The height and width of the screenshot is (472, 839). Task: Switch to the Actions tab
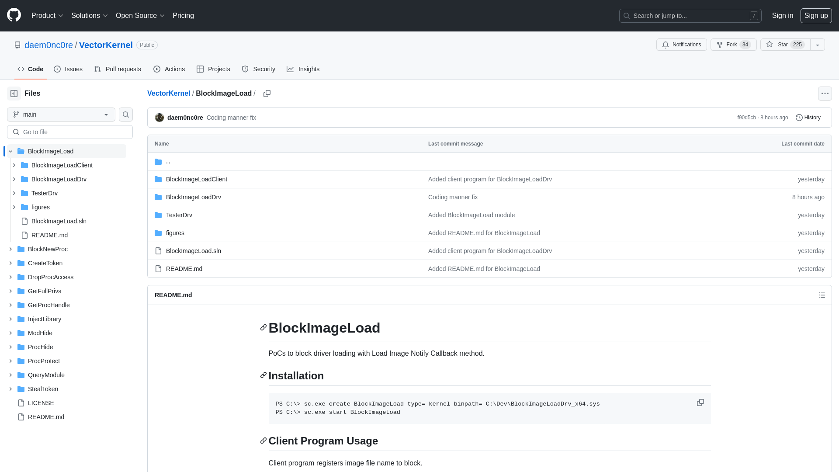(169, 69)
